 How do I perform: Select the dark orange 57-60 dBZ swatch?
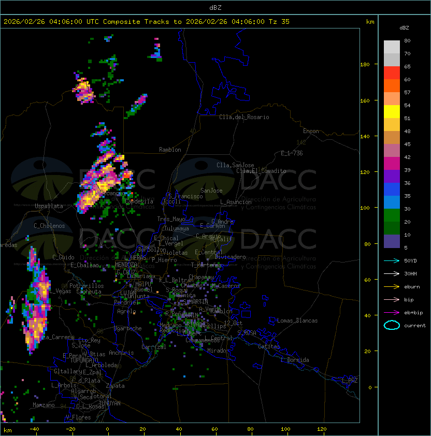(x=392, y=85)
